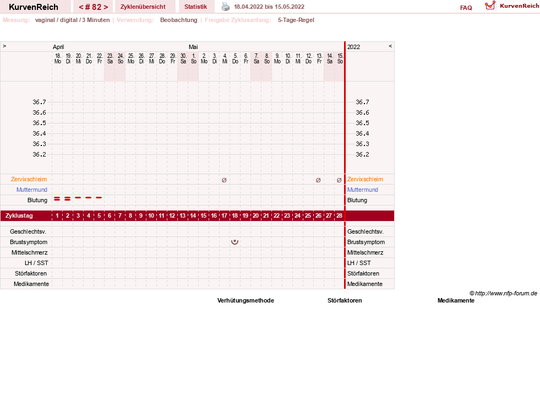
Task: Click the left Brustsymptom row label
Action: coord(29,242)
